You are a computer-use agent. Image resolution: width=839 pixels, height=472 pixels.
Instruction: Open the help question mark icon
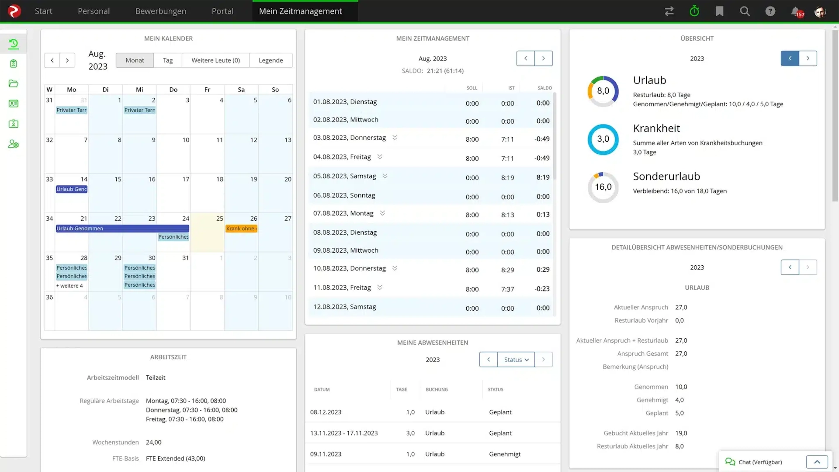770,11
